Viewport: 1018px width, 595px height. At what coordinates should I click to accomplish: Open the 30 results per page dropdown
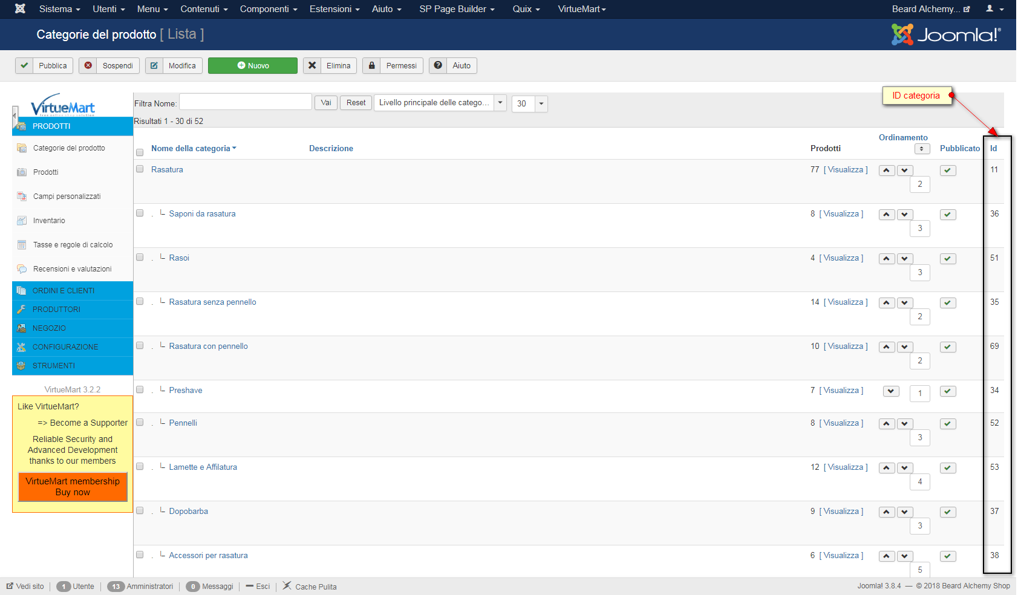[x=529, y=103]
